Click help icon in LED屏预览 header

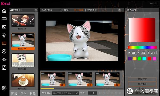point(36,10)
